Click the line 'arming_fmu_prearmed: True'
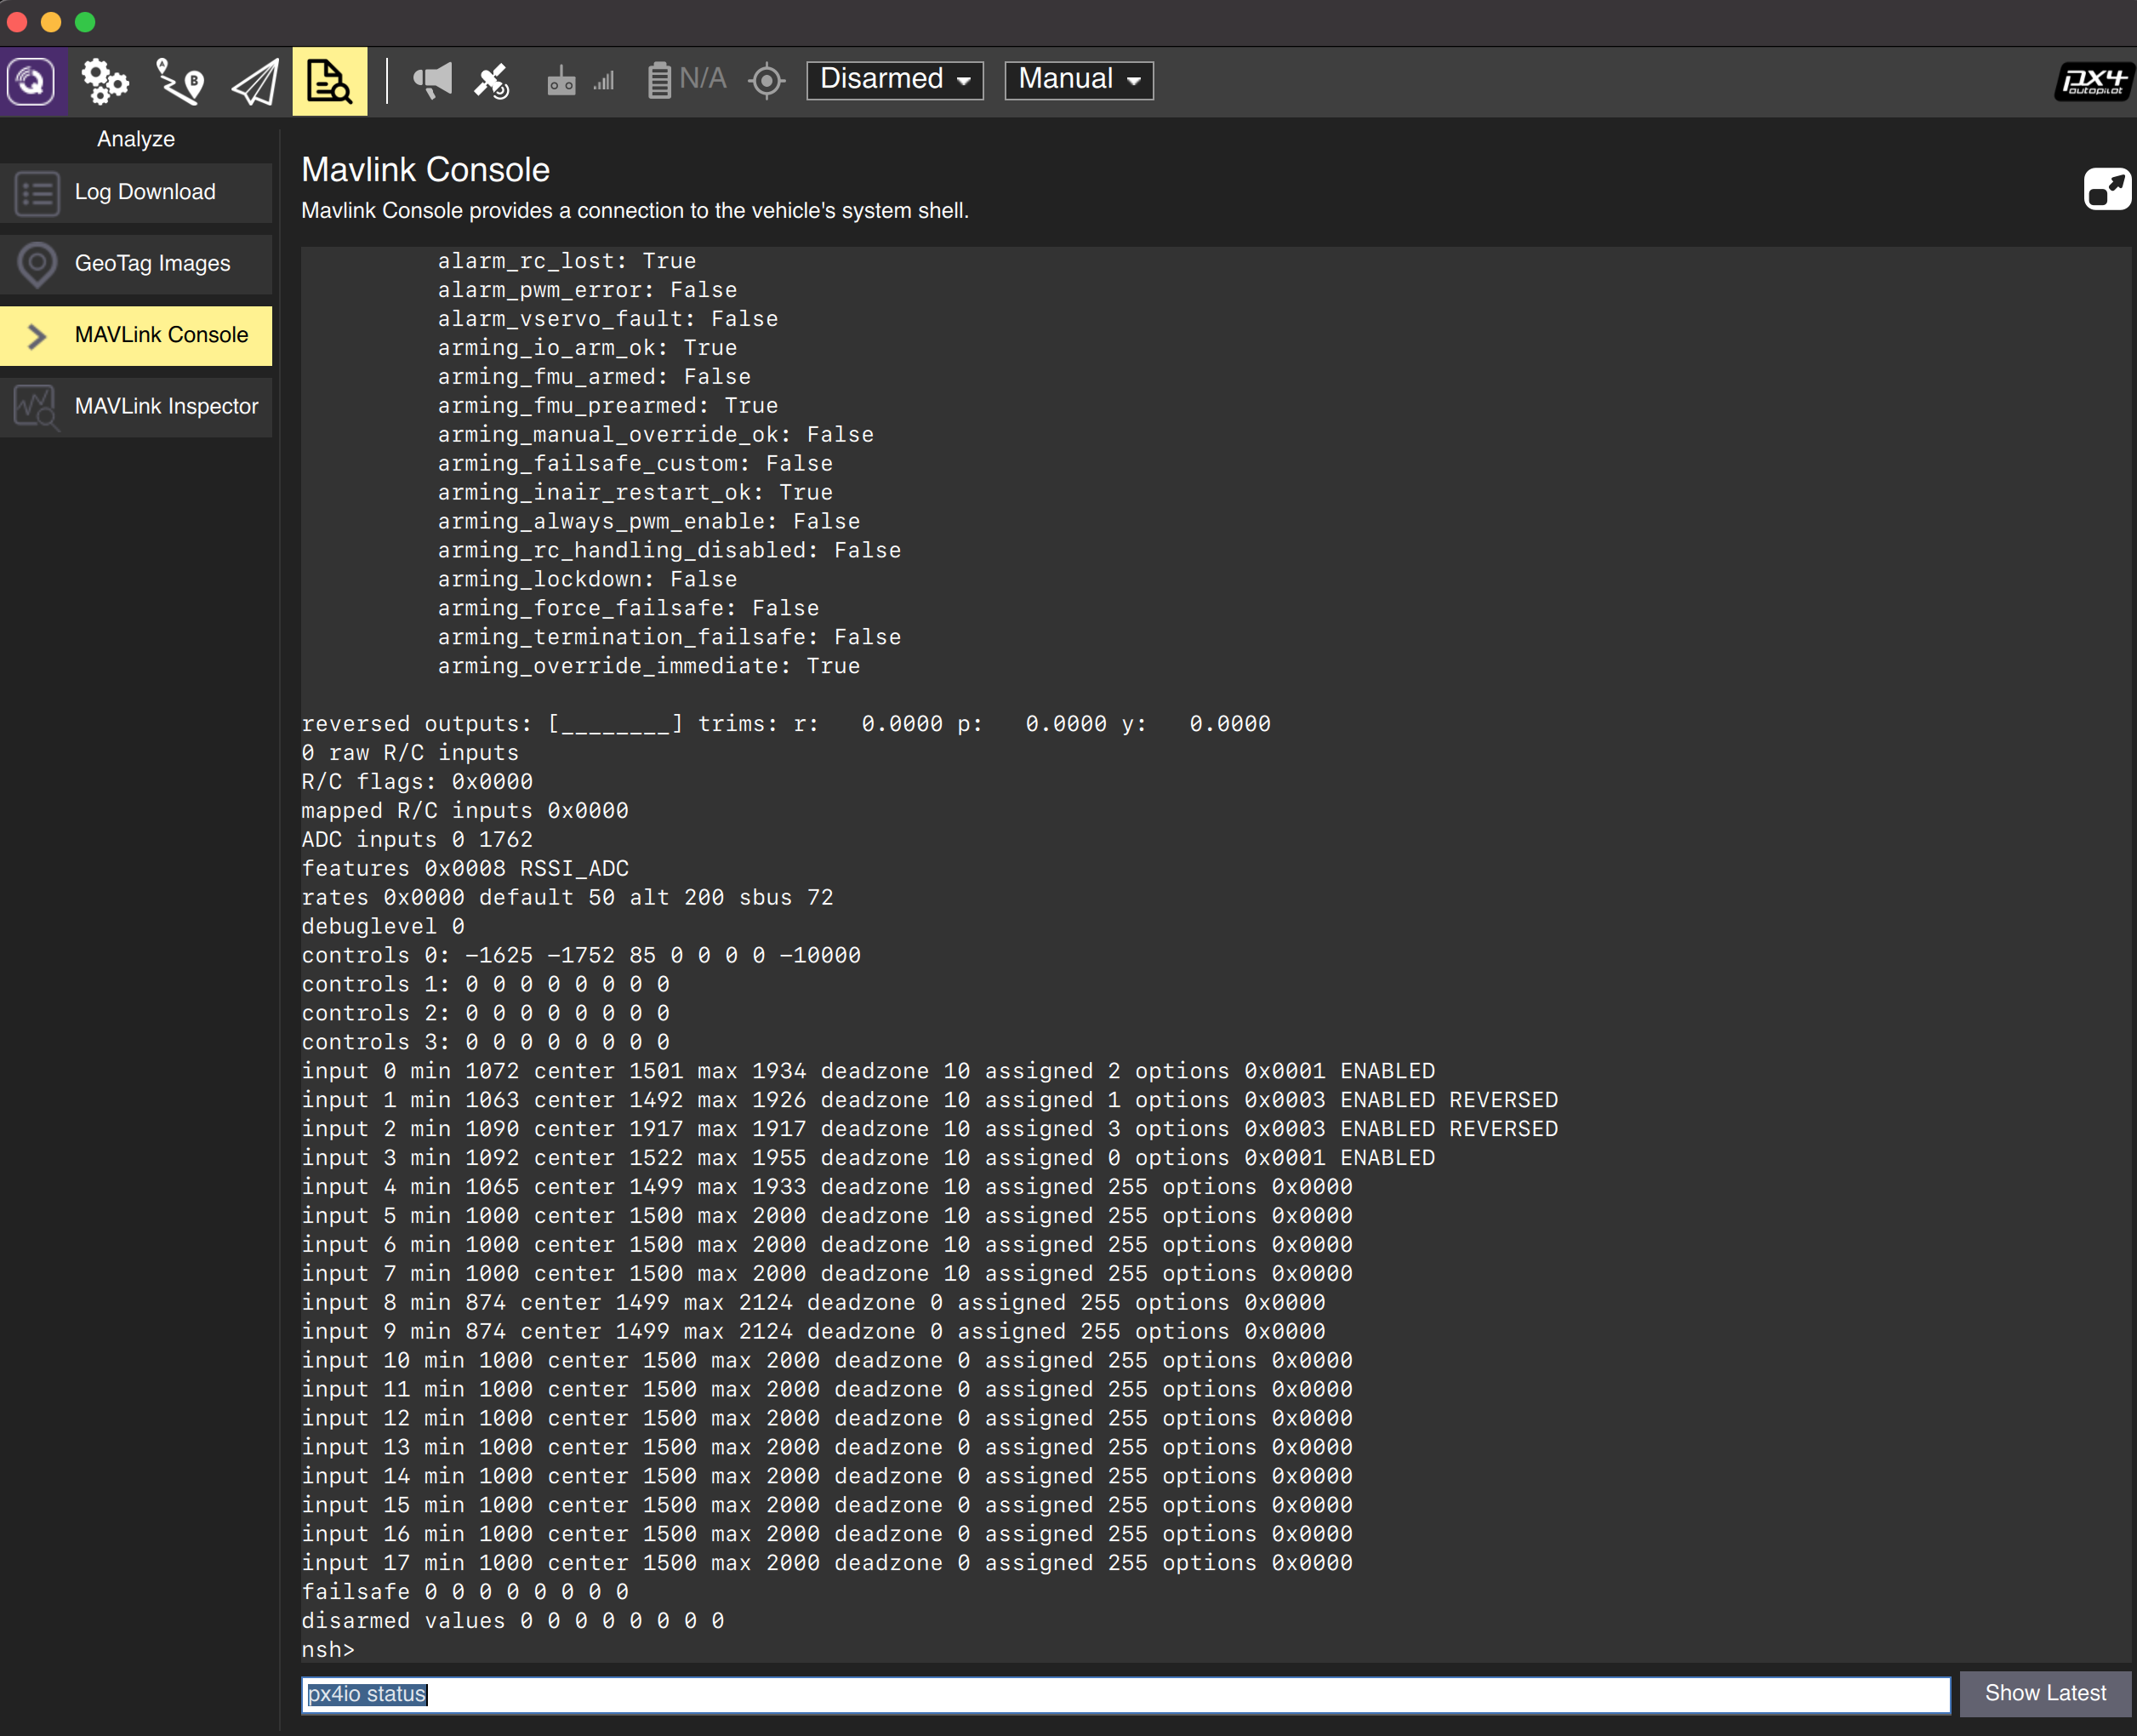The width and height of the screenshot is (2137, 1736). pos(607,406)
